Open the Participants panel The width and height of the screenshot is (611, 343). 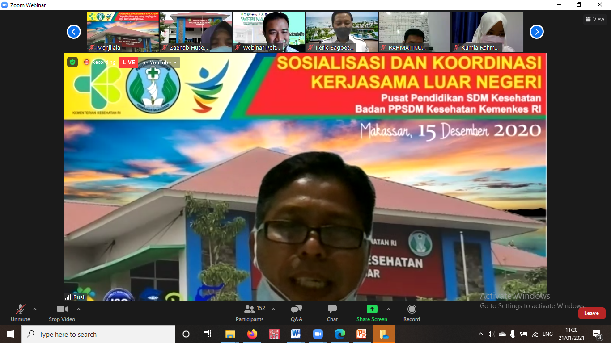pos(250,313)
